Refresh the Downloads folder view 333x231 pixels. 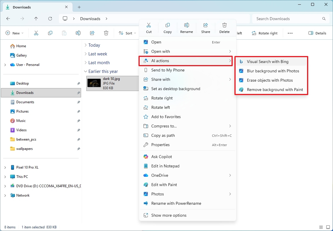50,18
